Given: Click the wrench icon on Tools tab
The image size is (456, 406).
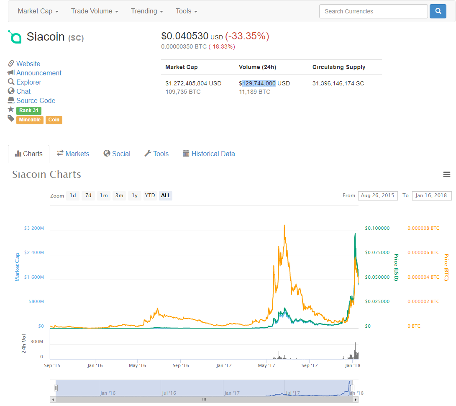Looking at the screenshot, I should click(148, 153).
